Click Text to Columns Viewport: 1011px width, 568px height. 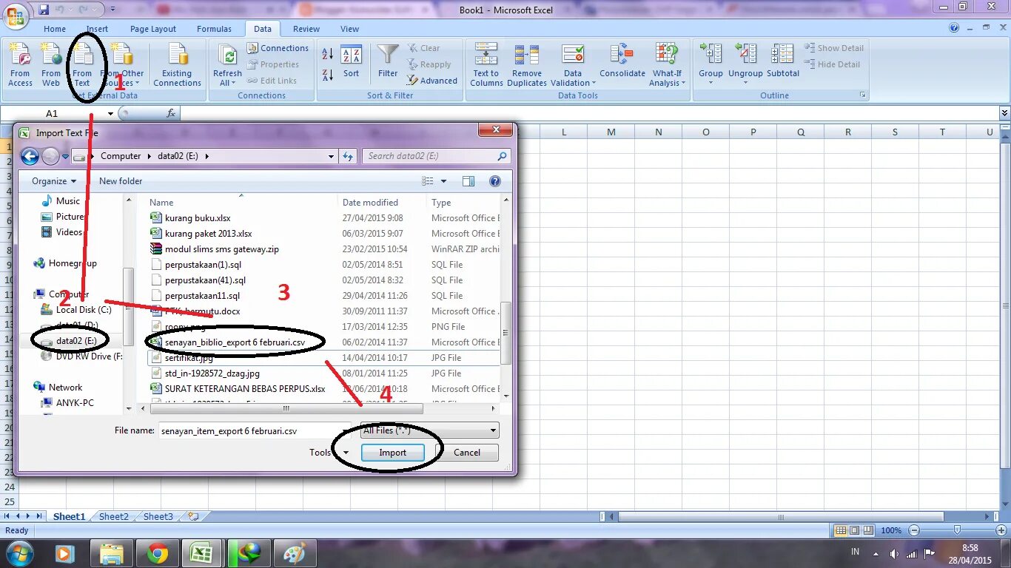pyautogui.click(x=486, y=65)
